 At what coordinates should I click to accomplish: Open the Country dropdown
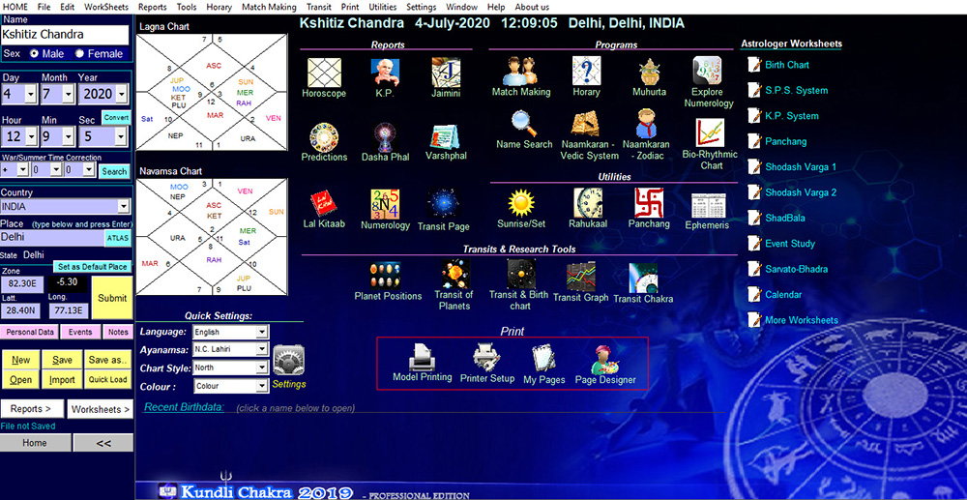tap(124, 207)
